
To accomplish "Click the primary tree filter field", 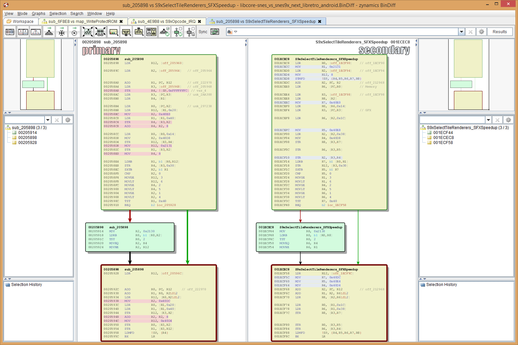I will [25, 120].
